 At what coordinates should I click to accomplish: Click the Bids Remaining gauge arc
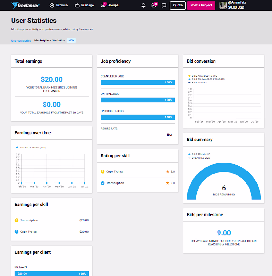point(224,167)
